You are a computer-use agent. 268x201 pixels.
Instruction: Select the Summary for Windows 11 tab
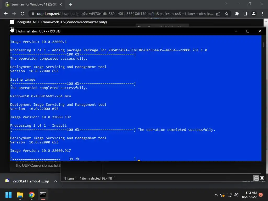click(x=34, y=4)
